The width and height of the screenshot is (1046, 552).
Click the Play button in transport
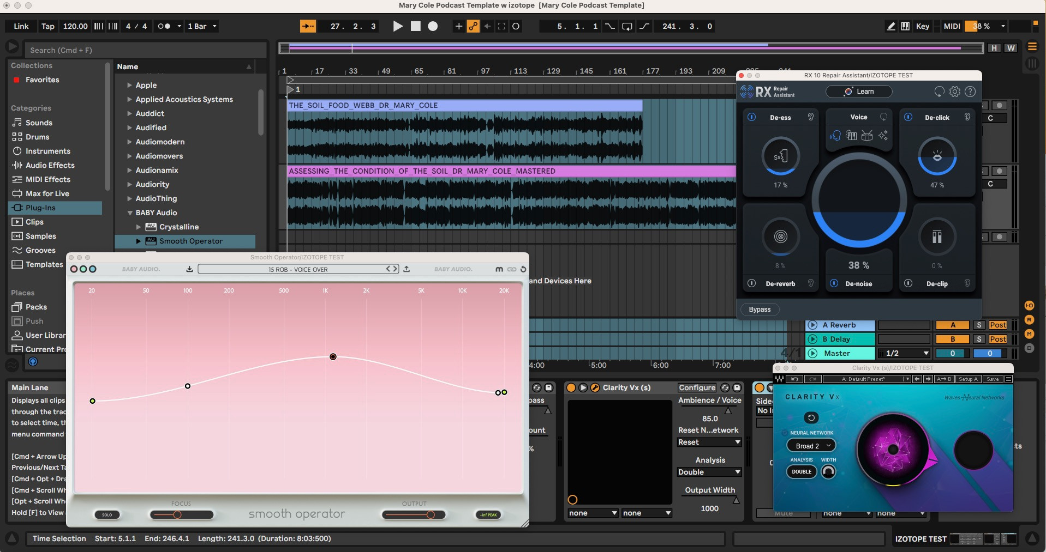pyautogui.click(x=398, y=26)
